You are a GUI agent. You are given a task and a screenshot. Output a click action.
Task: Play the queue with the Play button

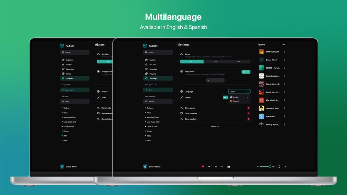click(x=158, y=90)
